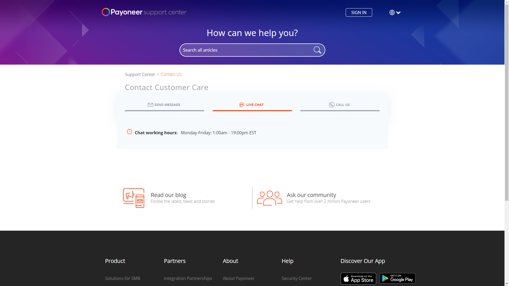Switch to the Send Message tab

pos(164,105)
